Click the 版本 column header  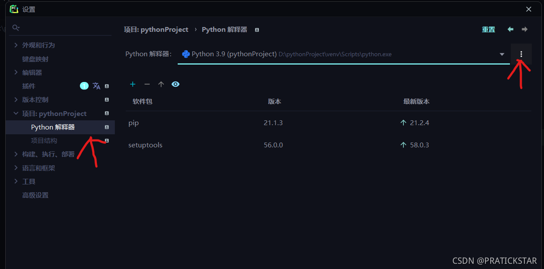275,102
